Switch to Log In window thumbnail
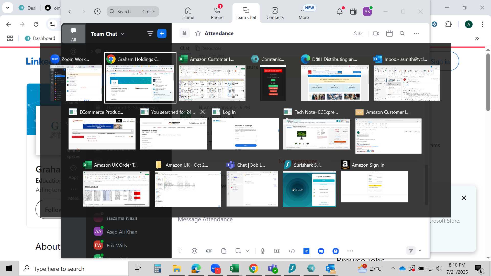Image resolution: width=491 pixels, height=276 pixels. (245, 134)
